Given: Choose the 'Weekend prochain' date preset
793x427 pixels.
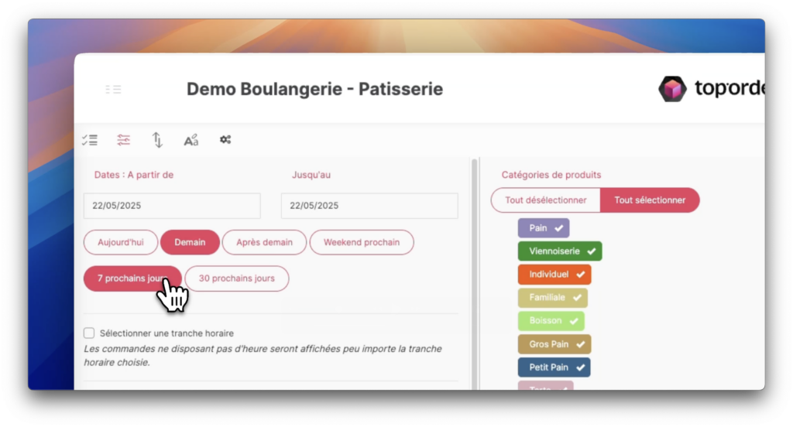Looking at the screenshot, I should [x=362, y=242].
